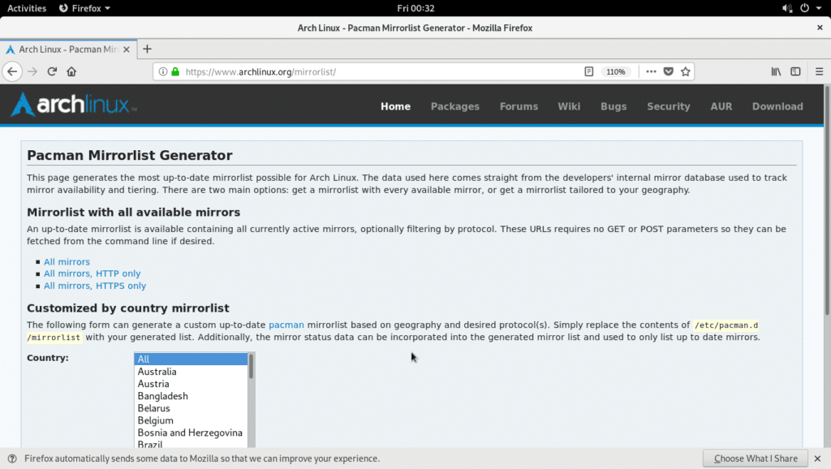Click the 'Choose What I Share' button
This screenshot has height=469, width=831.
(x=754, y=458)
